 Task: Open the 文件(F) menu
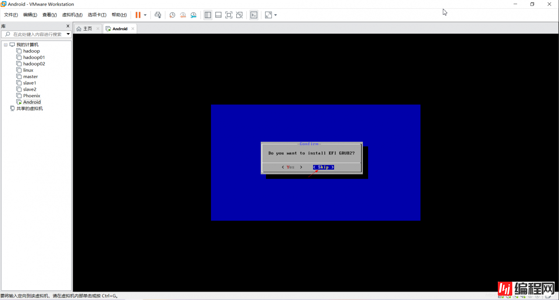coord(11,15)
